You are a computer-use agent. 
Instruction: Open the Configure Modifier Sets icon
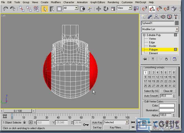(x=175, y=59)
